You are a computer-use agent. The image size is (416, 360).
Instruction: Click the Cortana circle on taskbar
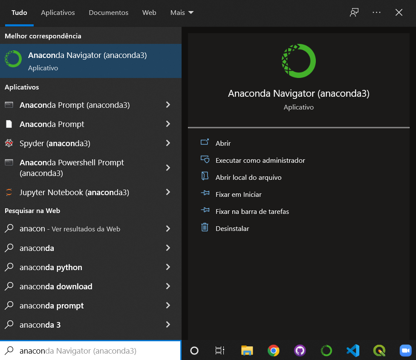pos(194,351)
